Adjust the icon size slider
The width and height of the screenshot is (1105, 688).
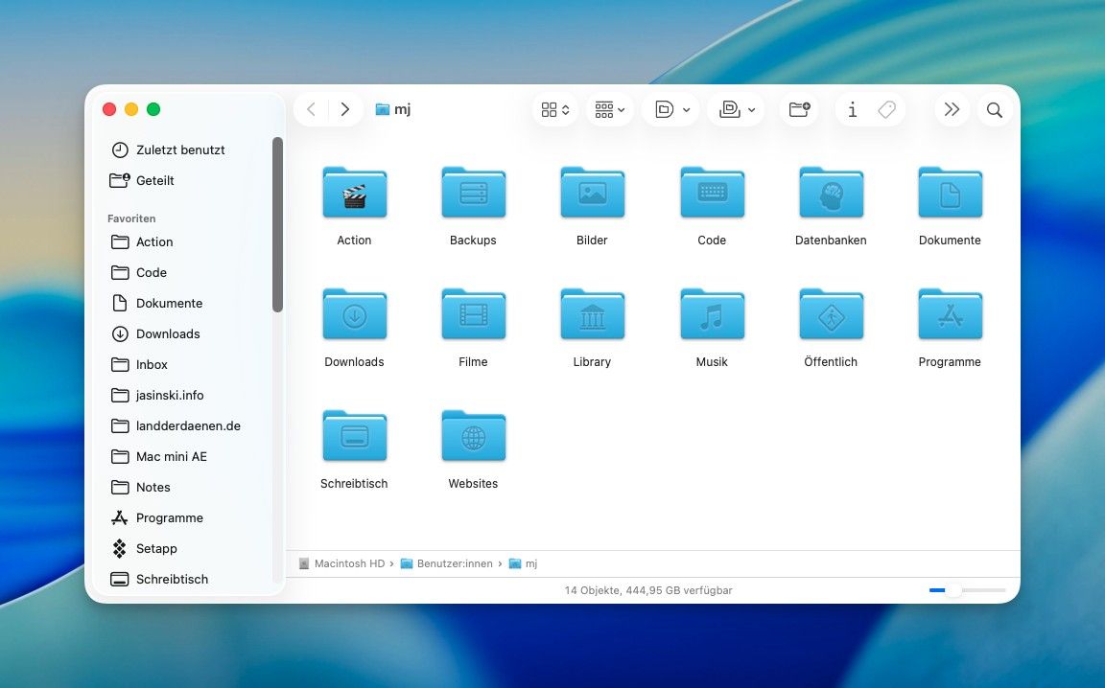[x=953, y=590]
